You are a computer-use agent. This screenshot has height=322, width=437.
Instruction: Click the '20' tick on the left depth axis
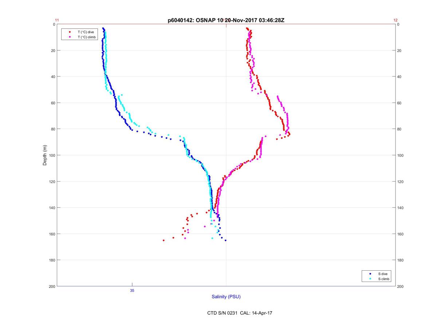coord(53,51)
